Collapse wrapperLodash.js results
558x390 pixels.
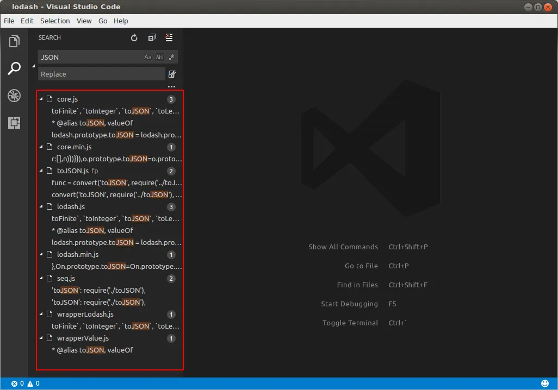coord(41,314)
